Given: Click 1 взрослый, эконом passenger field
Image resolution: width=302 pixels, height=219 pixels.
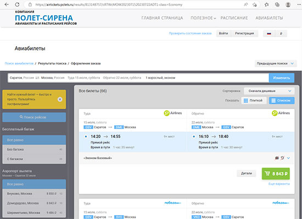Looking at the screenshot, I should tap(160, 78).
